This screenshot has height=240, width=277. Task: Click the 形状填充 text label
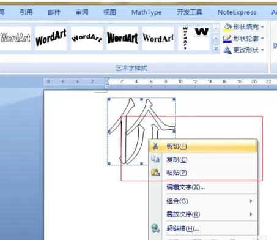click(246, 27)
